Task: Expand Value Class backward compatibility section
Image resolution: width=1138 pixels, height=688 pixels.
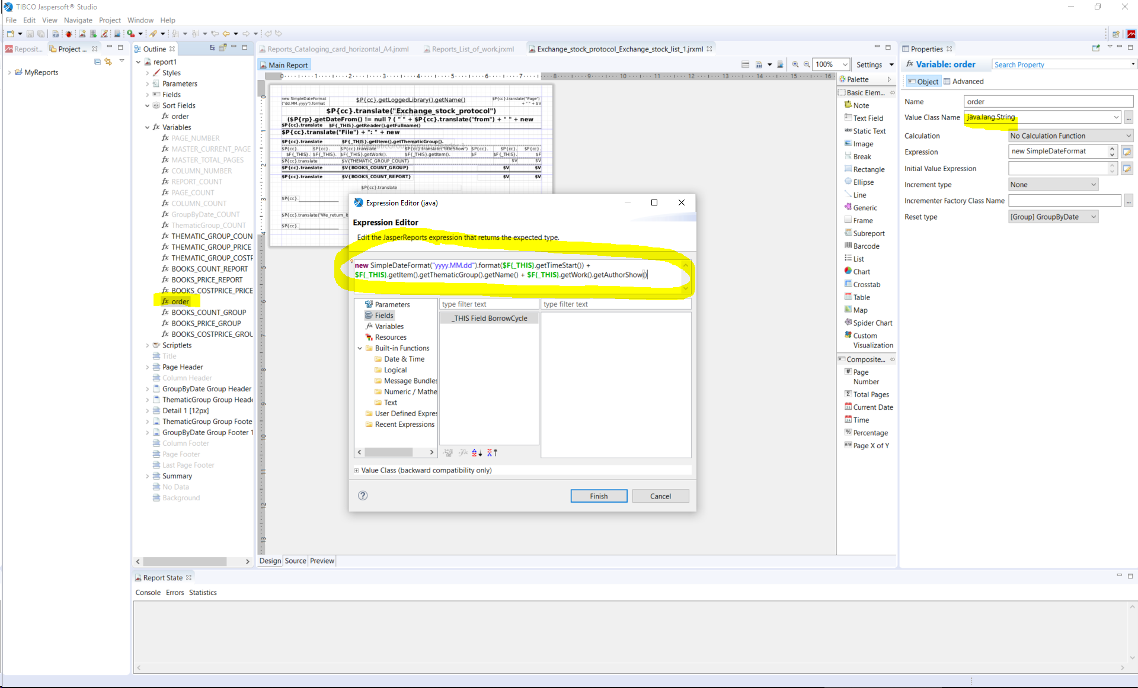Action: point(356,471)
